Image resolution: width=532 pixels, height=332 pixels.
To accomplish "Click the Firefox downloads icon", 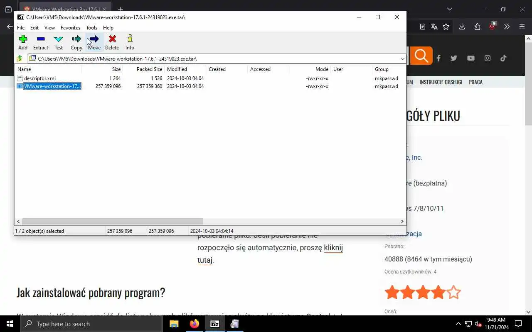I will click(x=462, y=27).
